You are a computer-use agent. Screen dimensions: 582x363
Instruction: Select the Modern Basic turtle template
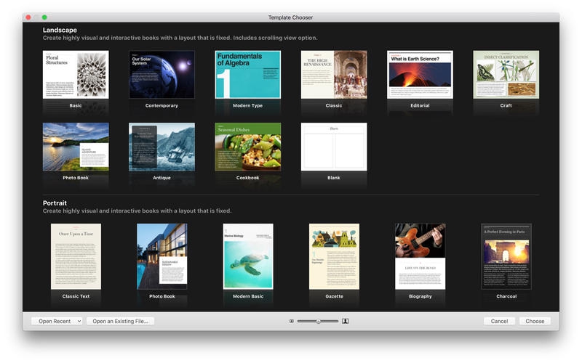(248, 256)
